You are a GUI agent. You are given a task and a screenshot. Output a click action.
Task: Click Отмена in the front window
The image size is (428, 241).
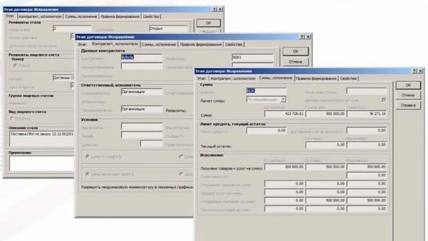click(x=408, y=95)
